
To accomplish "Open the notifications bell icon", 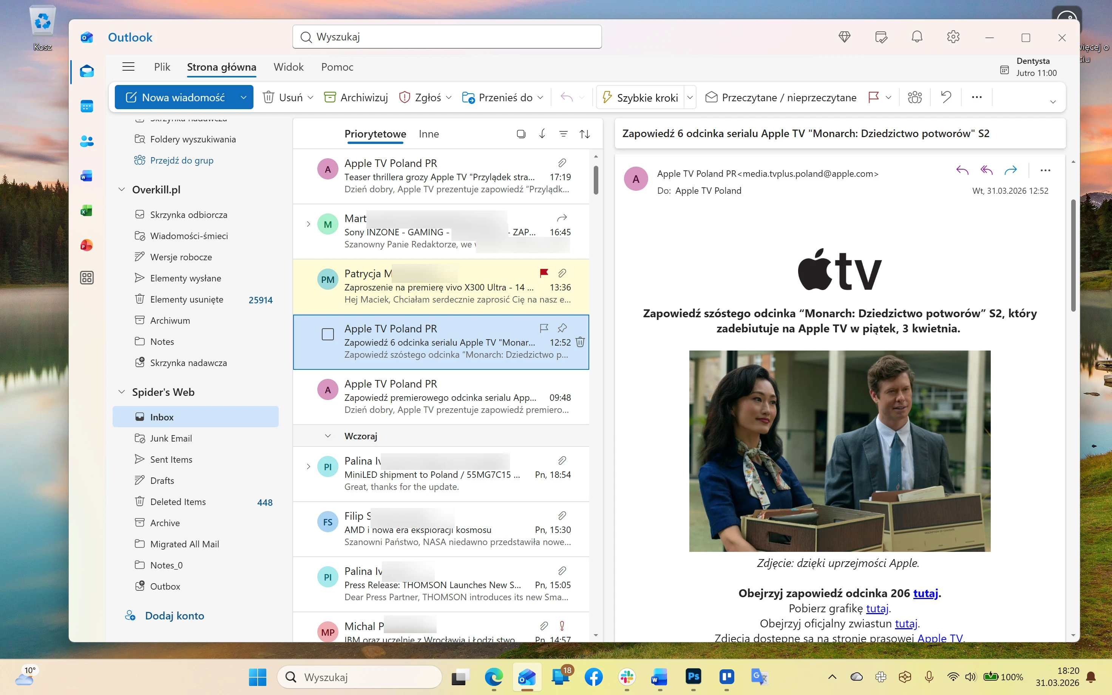I will tap(917, 37).
